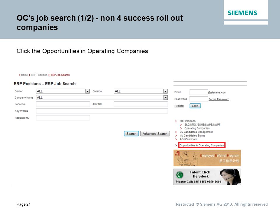
Task: Click the Email input field
Action: click(198, 92)
